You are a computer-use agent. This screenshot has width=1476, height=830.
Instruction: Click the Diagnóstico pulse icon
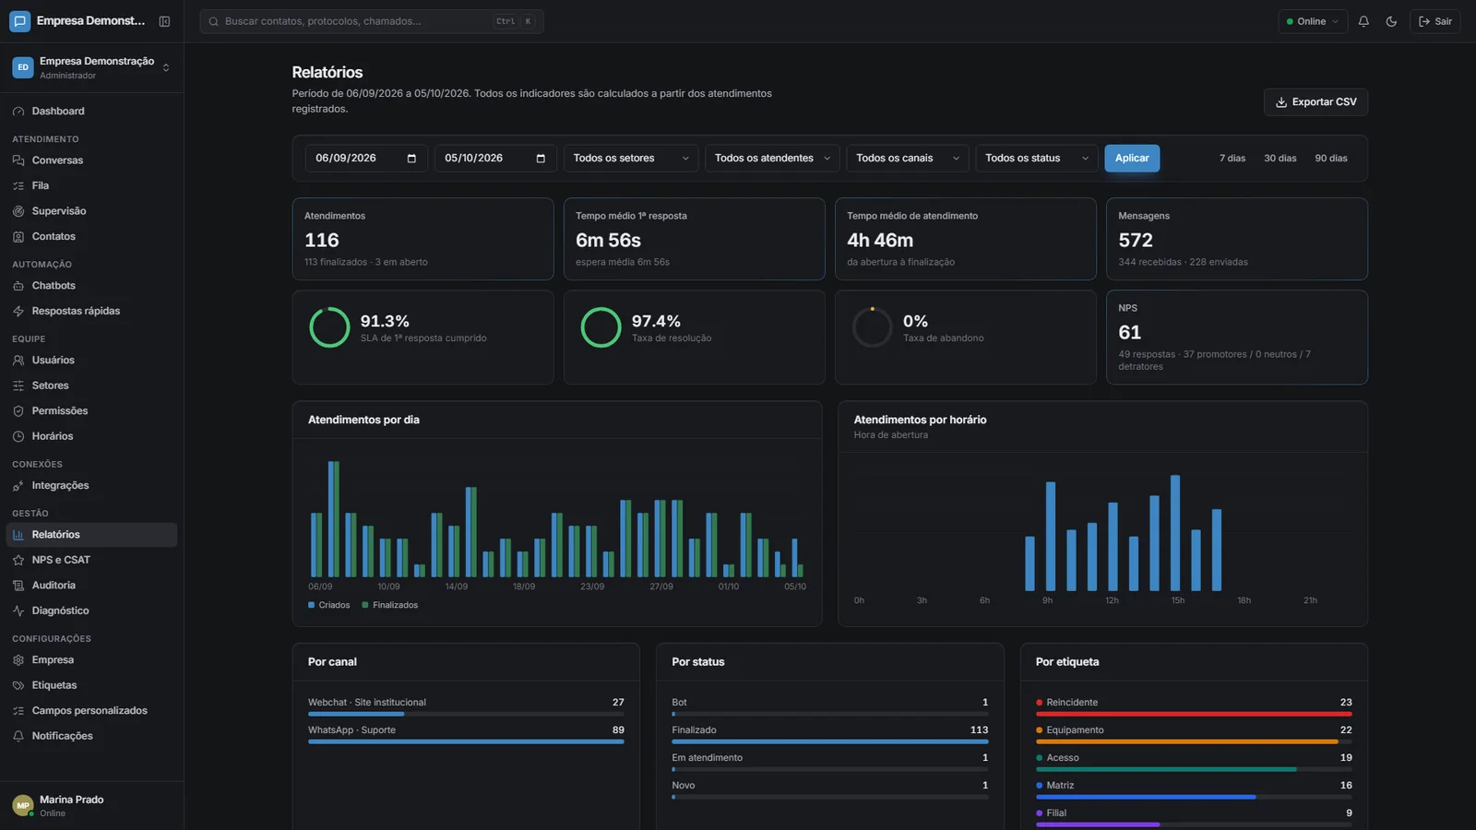click(x=18, y=611)
